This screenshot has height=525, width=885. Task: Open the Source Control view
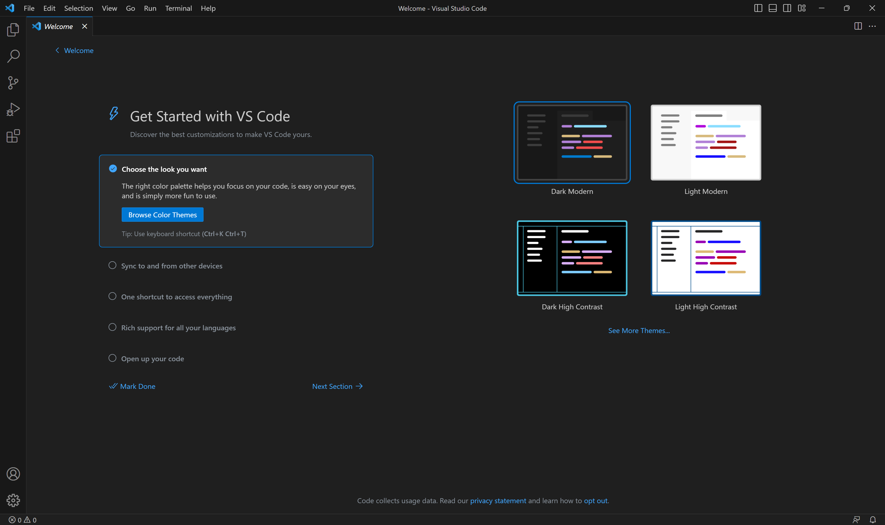point(13,82)
